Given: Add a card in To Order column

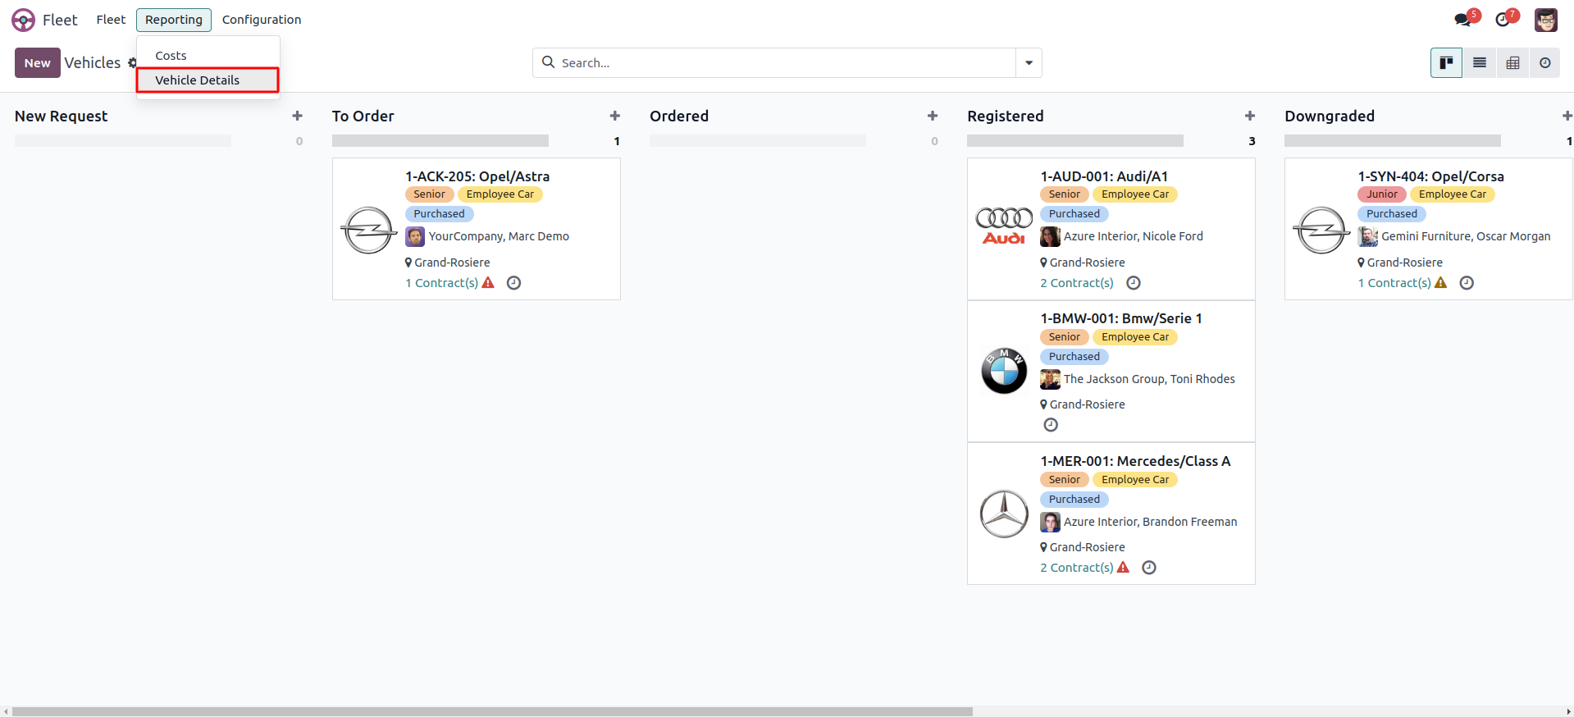Looking at the screenshot, I should [614, 116].
